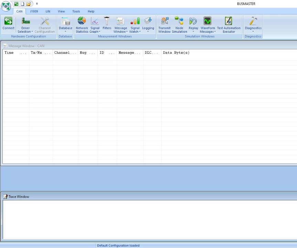Viewport: 297px width, 248px height.
Task: Open the Help ribbon tab
Action: [x=91, y=11]
